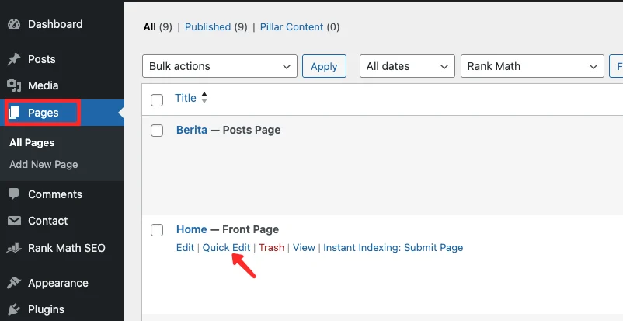
Task: Click the Posts pushpin icon
Action: [14, 59]
